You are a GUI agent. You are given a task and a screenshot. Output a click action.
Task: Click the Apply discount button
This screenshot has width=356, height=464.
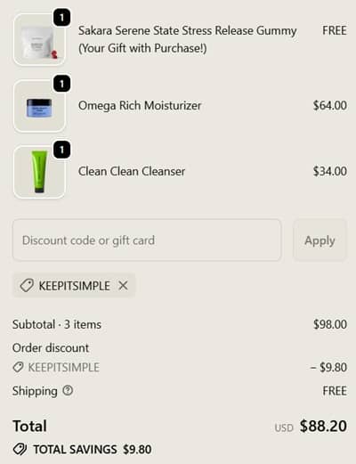320,240
